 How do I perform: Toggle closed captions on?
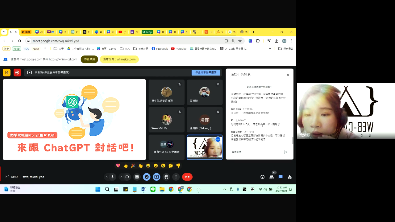[x=137, y=177]
